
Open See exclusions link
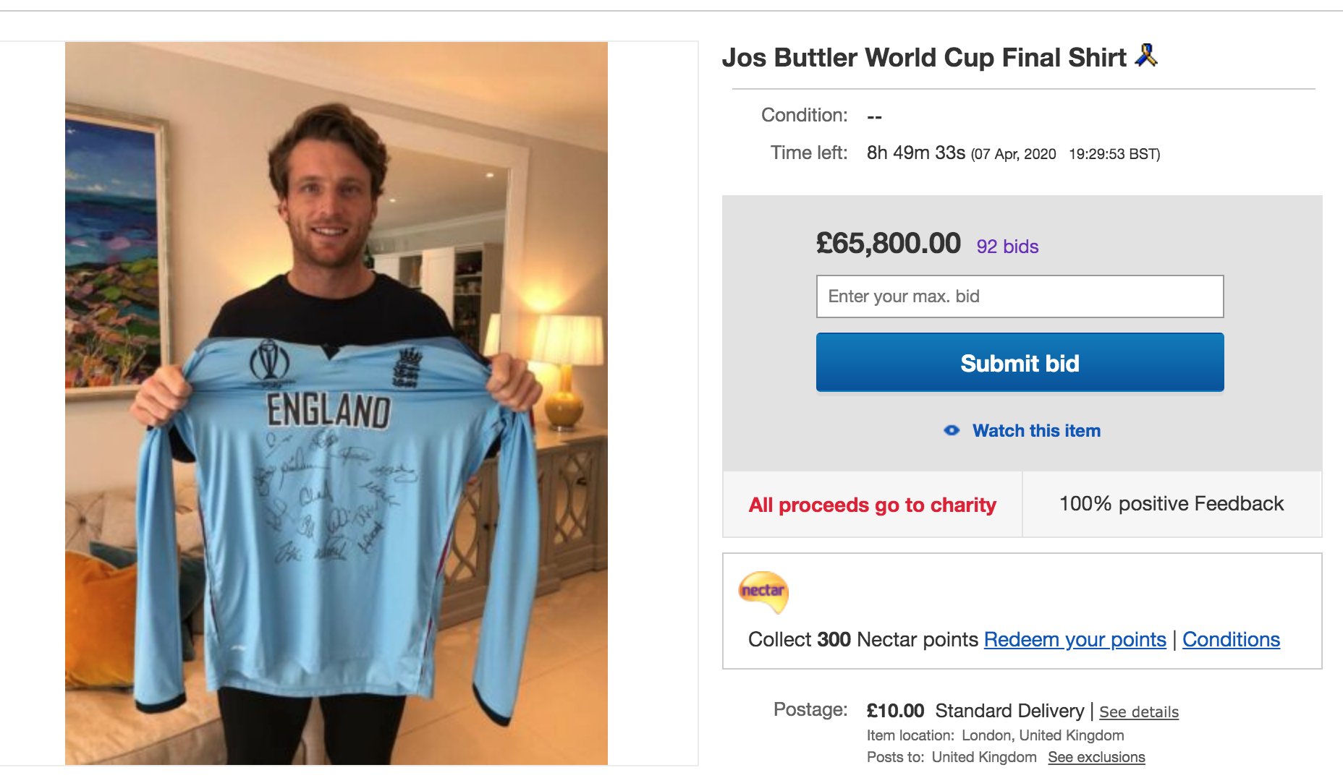pos(1096,757)
